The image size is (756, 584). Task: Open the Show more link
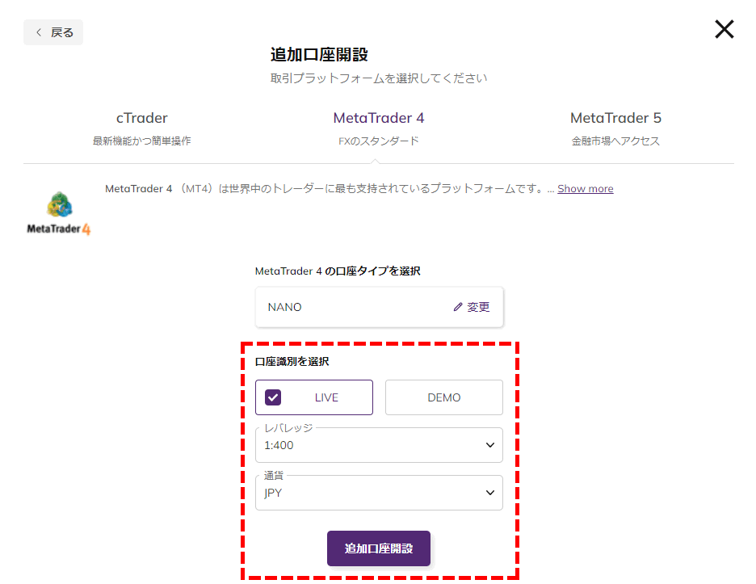pos(586,188)
